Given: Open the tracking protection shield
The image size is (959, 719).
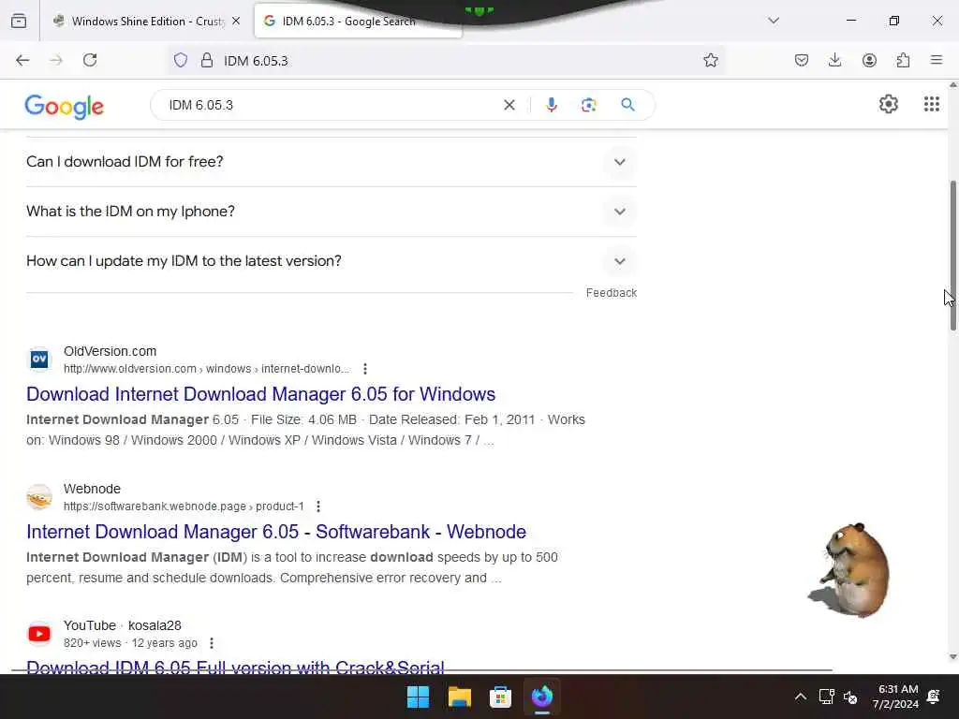Looking at the screenshot, I should [181, 60].
